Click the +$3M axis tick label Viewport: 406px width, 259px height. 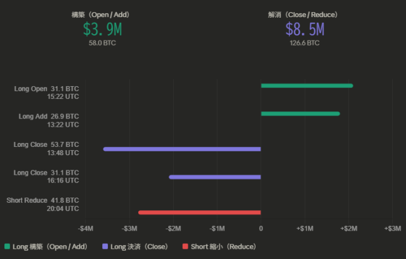click(392, 228)
